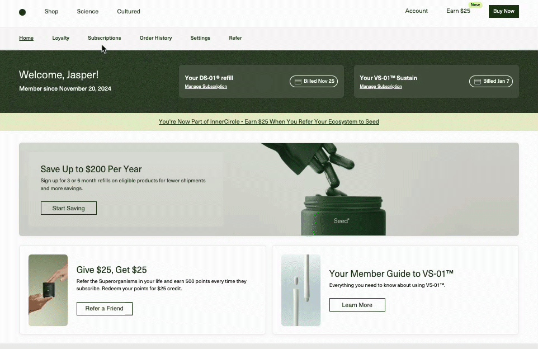The width and height of the screenshot is (538, 349).
Task: Click the New badge above Earn $25
Action: coord(475,5)
